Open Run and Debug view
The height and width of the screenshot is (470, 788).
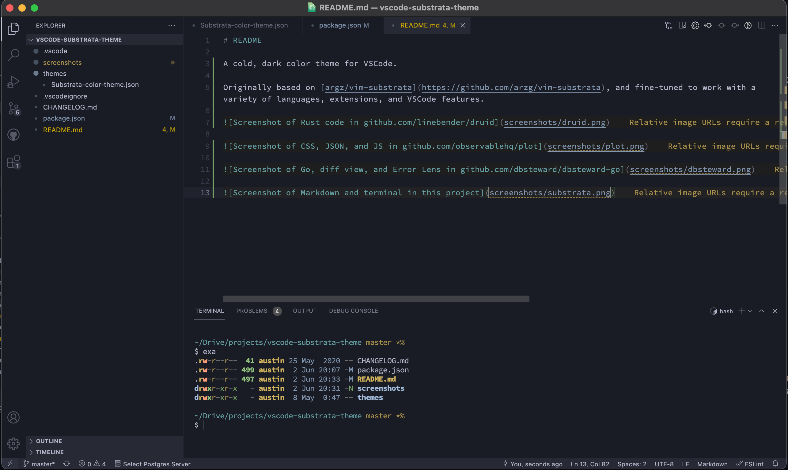(13, 82)
